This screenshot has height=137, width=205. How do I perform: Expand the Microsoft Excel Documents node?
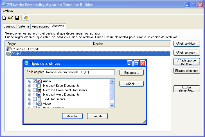[x=30, y=86]
